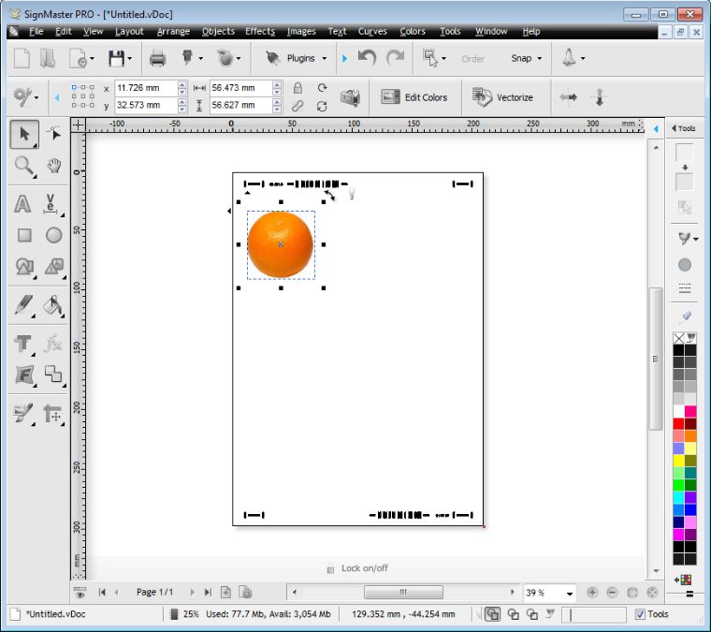
Task: Uncheck the Tools checkbox in status bar
Action: [x=640, y=614]
